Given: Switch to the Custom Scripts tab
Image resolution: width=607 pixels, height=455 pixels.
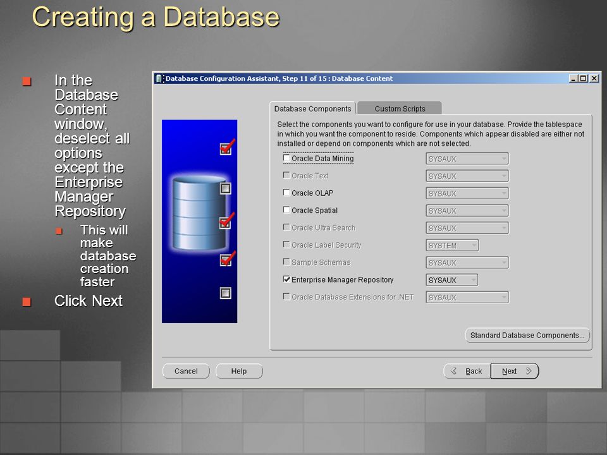Looking at the screenshot, I should tap(400, 109).
